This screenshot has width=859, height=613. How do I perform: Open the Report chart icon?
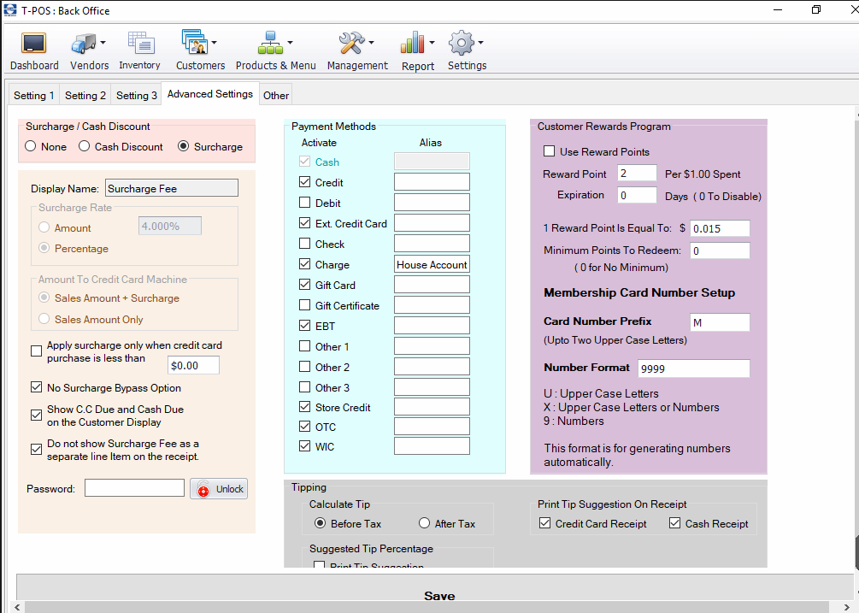tap(413, 43)
